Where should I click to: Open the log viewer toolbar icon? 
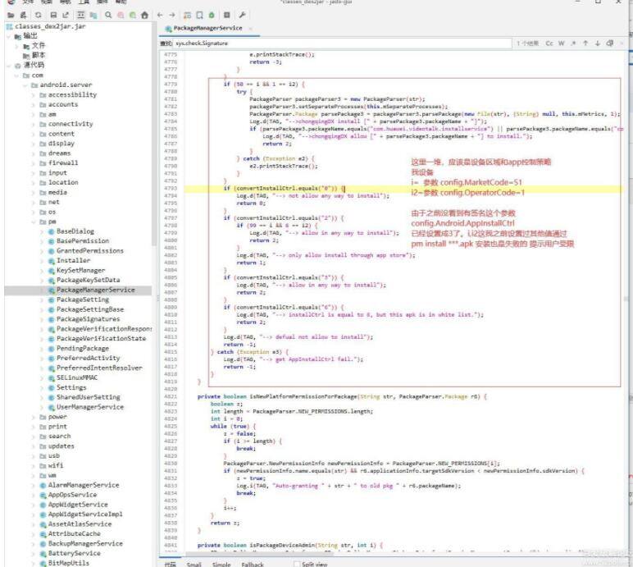point(227,16)
